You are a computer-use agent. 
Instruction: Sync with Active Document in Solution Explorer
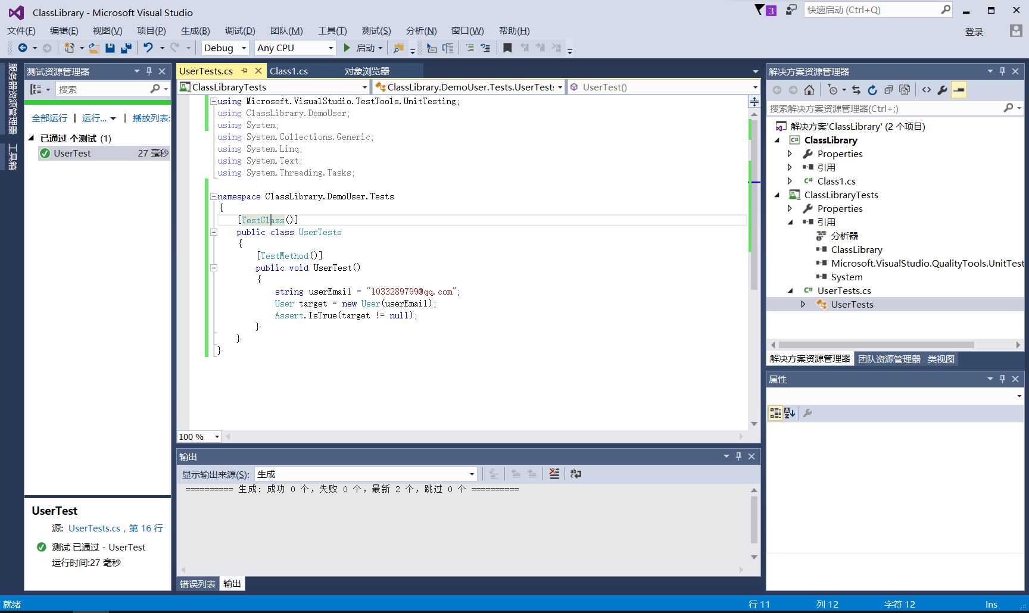click(856, 90)
